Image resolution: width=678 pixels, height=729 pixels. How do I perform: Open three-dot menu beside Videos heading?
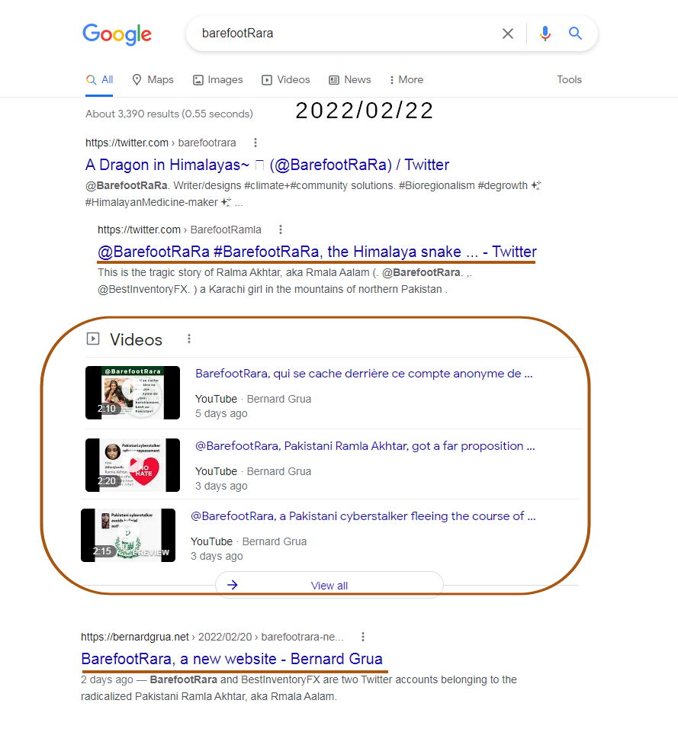click(189, 339)
